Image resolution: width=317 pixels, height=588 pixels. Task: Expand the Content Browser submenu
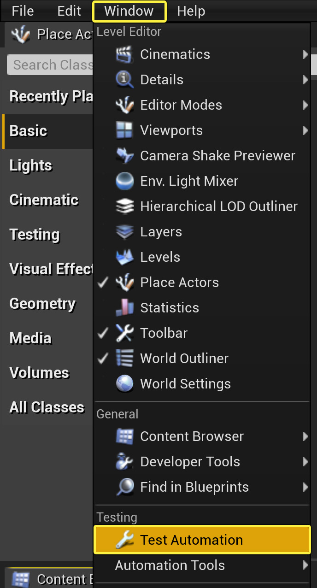click(306, 436)
